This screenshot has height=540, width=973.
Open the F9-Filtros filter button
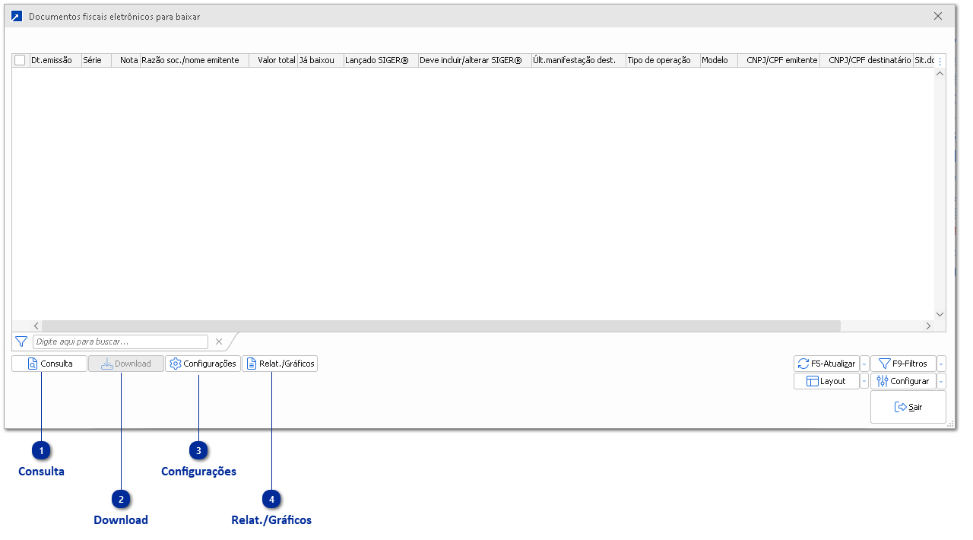click(x=903, y=364)
